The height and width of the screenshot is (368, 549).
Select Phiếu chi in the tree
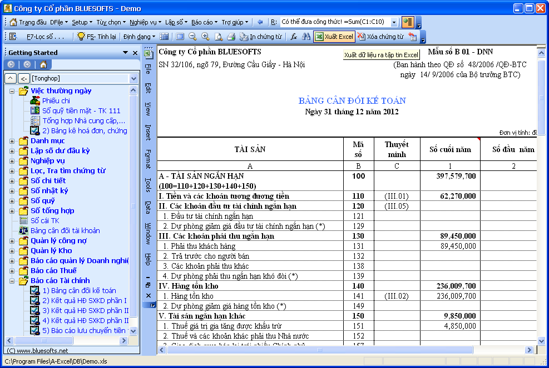(x=56, y=100)
